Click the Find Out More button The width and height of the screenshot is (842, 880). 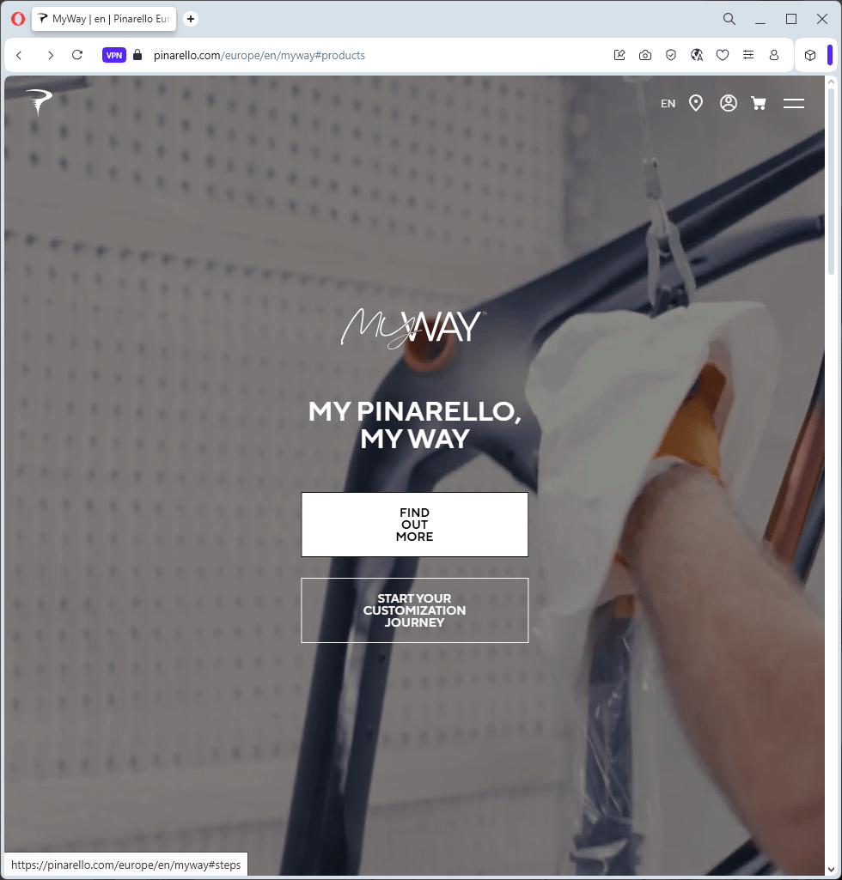point(414,525)
